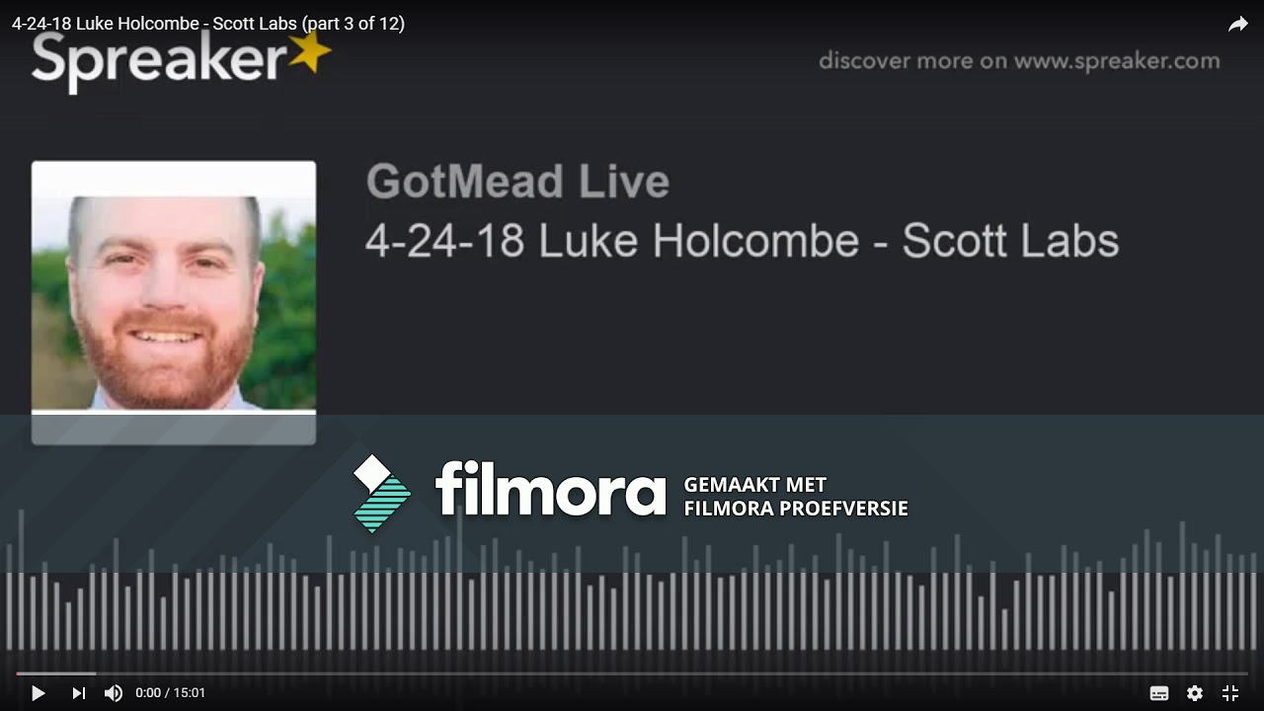Click the Gemaakt met Filmora Proefversie label
Screen dimensions: 1264x711
[x=795, y=497]
